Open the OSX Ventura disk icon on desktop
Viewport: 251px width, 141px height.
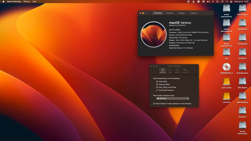point(242,9)
